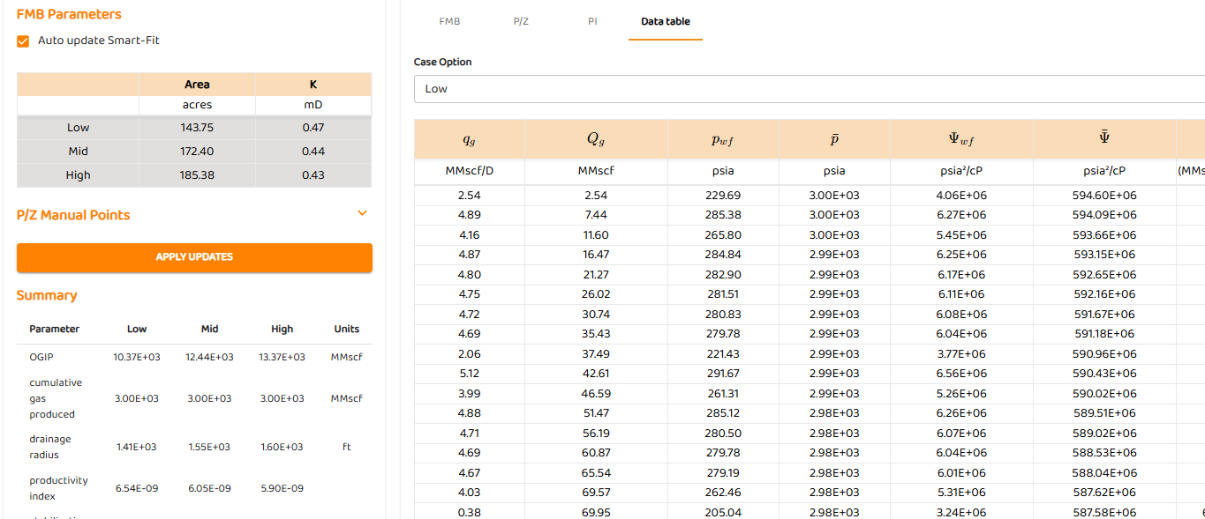Viewport: 1205px width, 519px height.
Task: Click the Low case Area value 143.75
Action: click(197, 128)
